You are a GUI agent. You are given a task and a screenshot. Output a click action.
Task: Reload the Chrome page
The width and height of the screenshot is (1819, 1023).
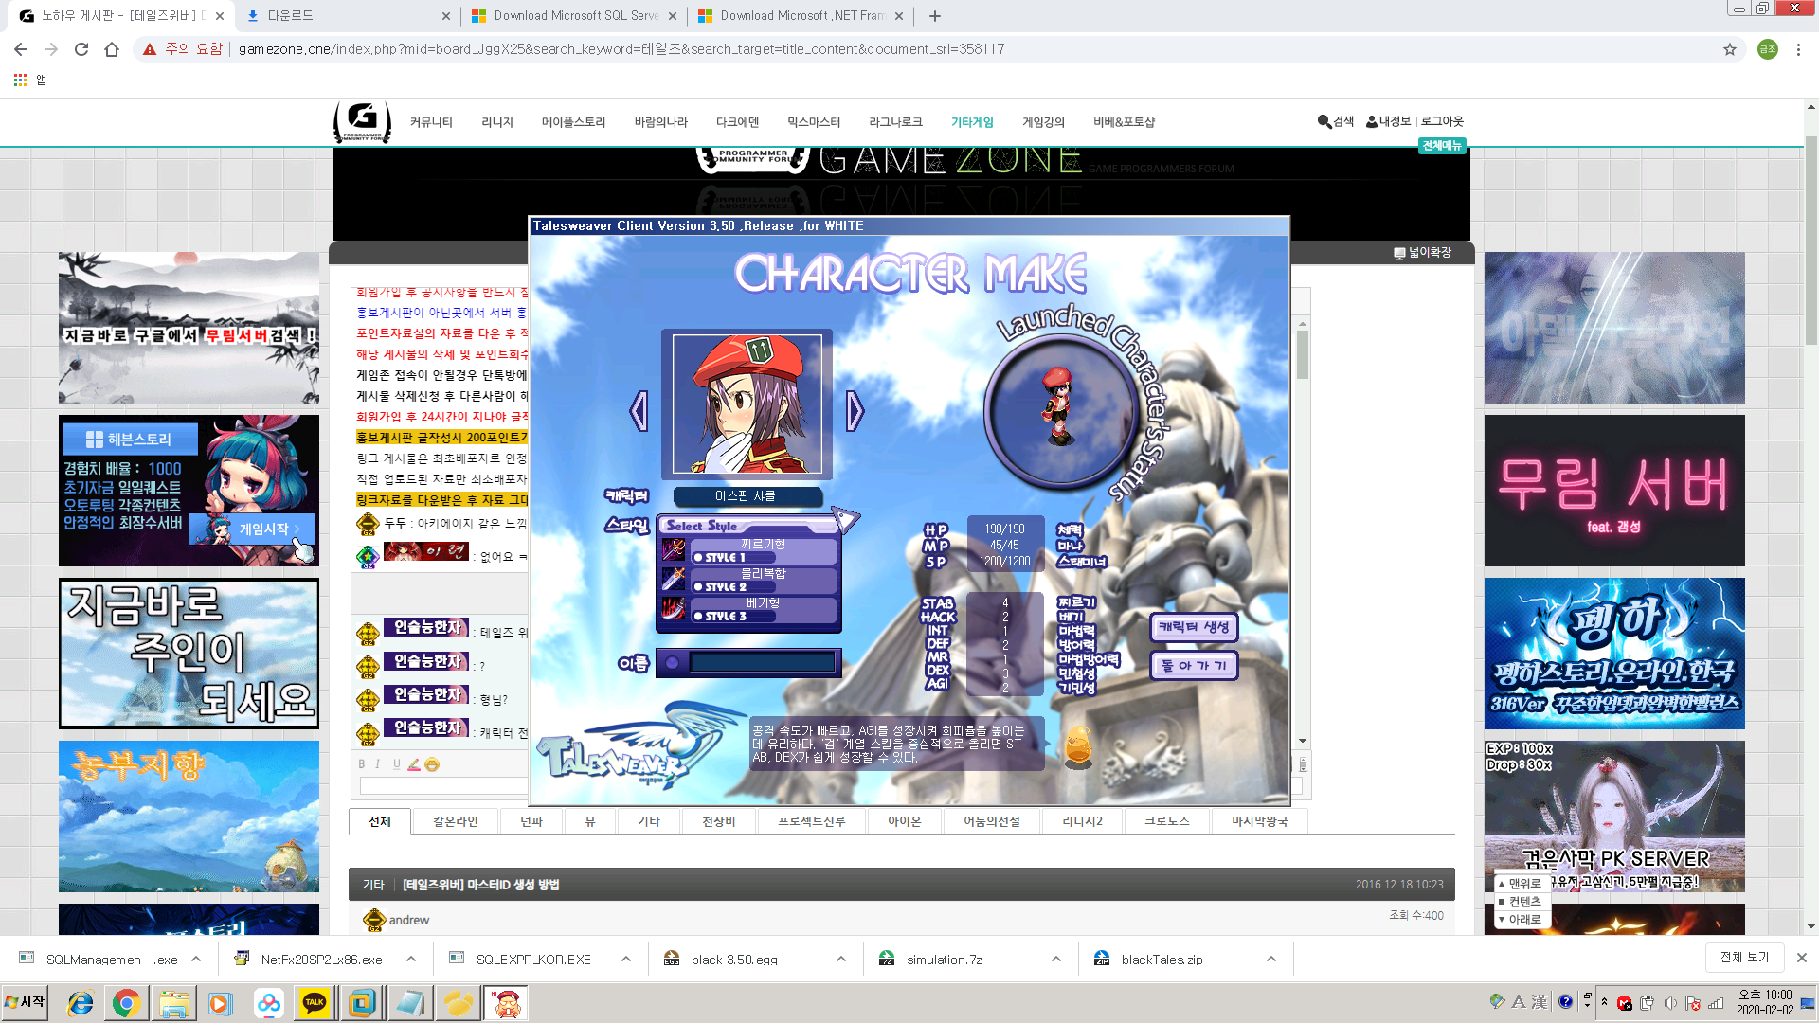coord(81,49)
